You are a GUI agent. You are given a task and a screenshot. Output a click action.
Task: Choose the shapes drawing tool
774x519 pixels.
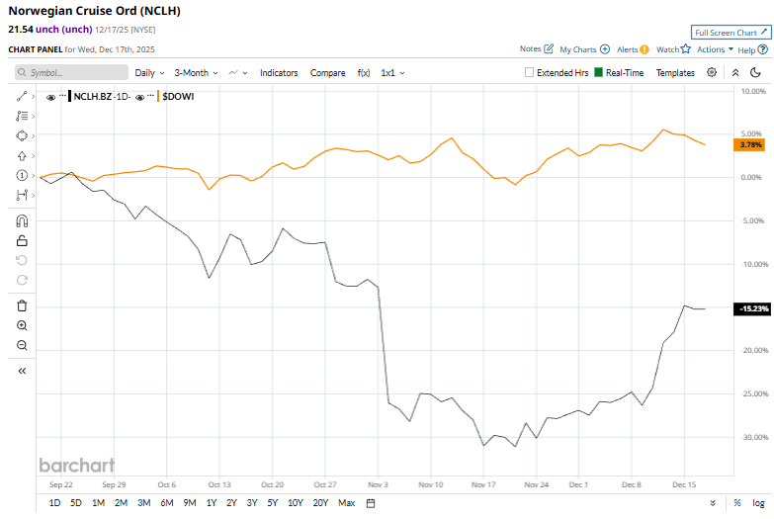click(22, 135)
